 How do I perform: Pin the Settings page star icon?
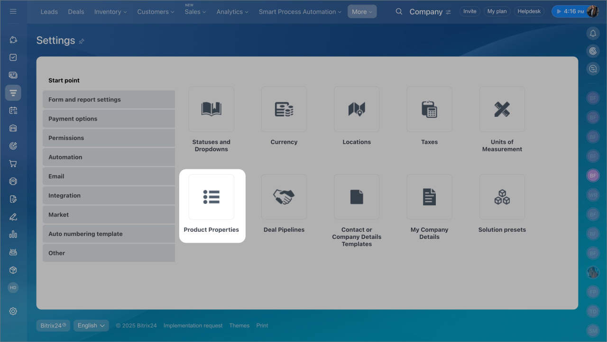pyautogui.click(x=82, y=41)
